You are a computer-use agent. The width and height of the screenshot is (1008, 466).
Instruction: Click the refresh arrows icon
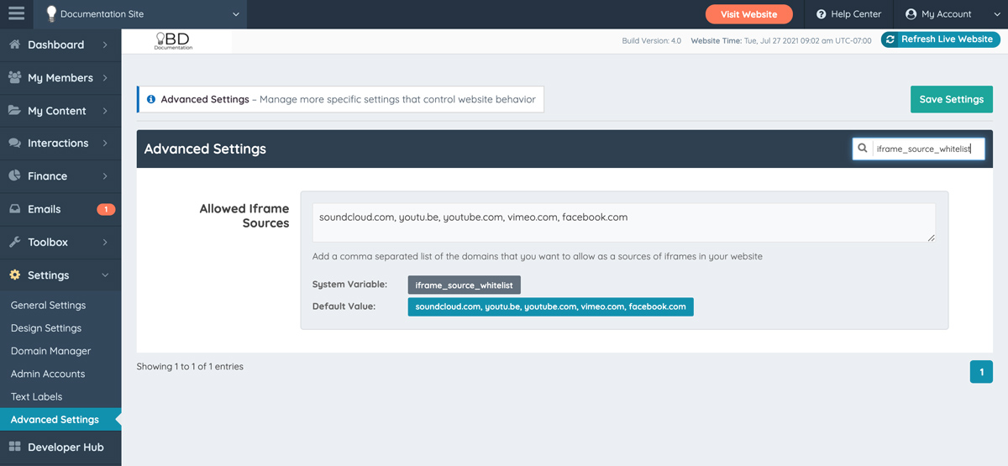pyautogui.click(x=890, y=39)
